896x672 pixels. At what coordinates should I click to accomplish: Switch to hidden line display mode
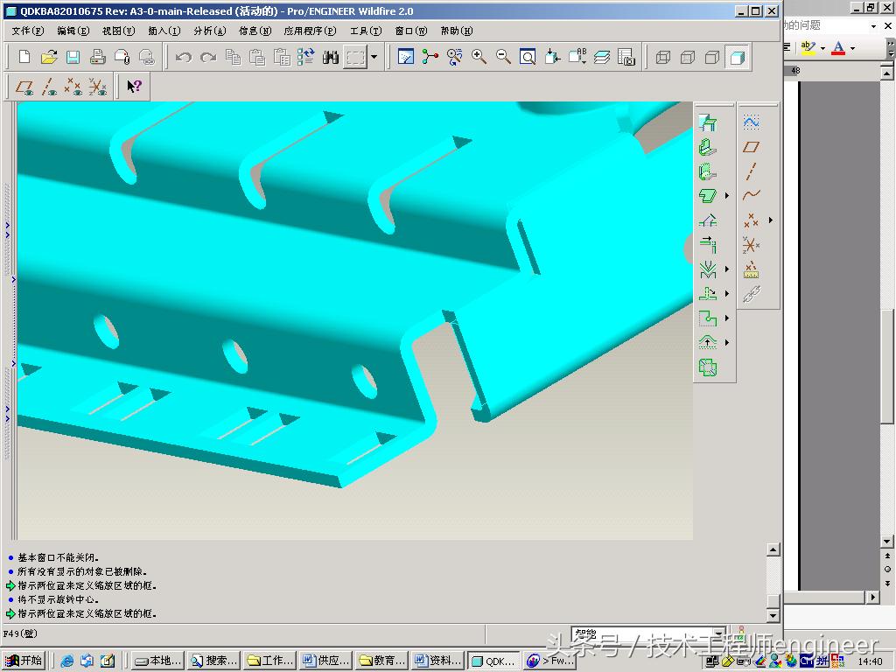(x=688, y=57)
